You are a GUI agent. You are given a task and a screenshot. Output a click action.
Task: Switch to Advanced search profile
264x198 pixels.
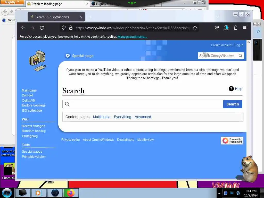coord(143,117)
